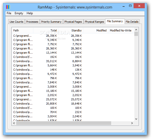Minimize the RamMap window
This screenshot has height=140, width=152.
[124, 6]
